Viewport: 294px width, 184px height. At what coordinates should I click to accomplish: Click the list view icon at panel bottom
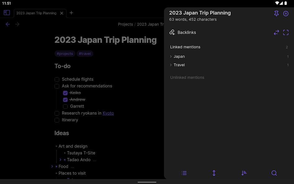point(184,173)
